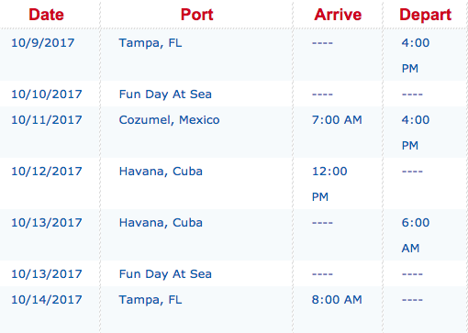
Task: Click 7:00 AM arrival time
Action: coord(337,120)
